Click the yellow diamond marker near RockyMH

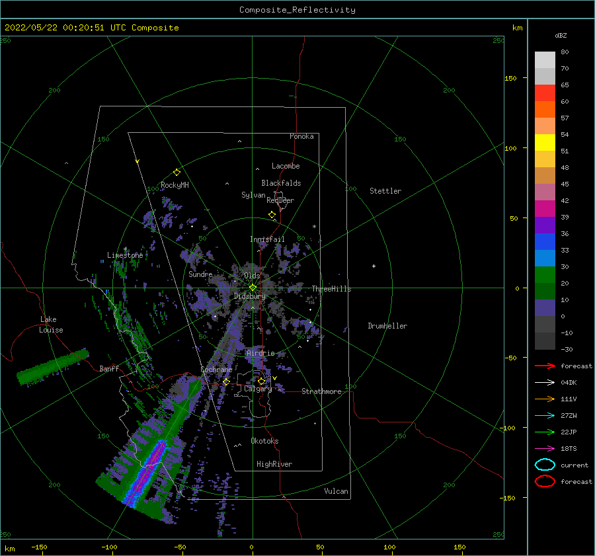(x=177, y=173)
